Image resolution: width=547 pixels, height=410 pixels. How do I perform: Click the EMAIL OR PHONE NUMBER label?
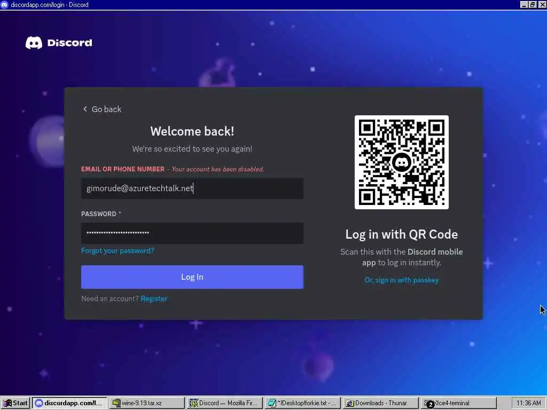coord(123,169)
